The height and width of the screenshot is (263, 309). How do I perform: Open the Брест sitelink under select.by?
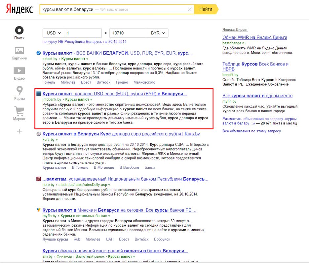tap(86, 82)
